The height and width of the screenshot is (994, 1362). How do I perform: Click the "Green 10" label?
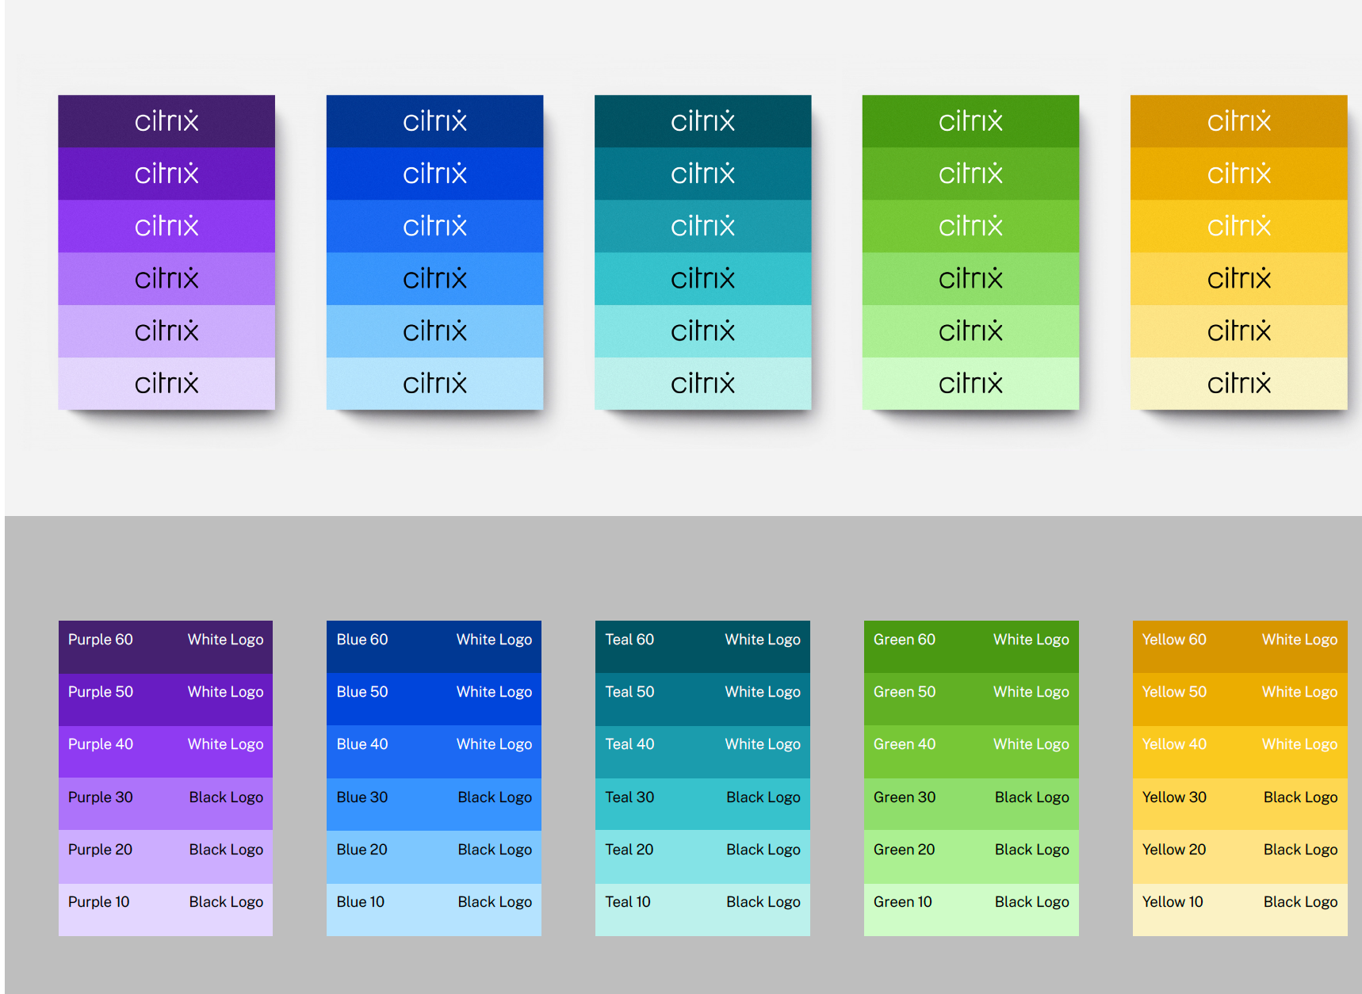coord(903,902)
